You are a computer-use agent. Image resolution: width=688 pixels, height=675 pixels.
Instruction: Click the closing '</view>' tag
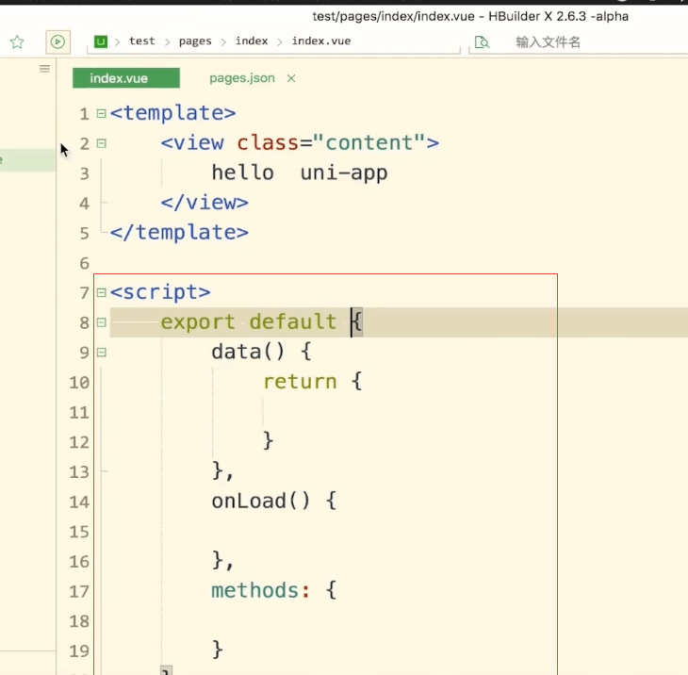pos(205,203)
